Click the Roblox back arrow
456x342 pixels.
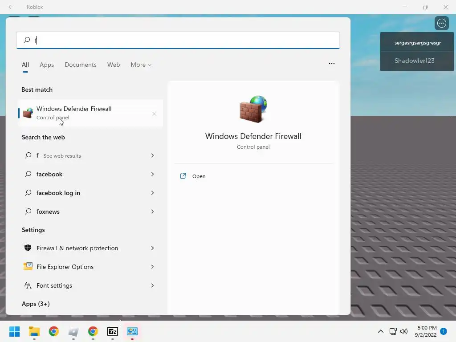11,7
